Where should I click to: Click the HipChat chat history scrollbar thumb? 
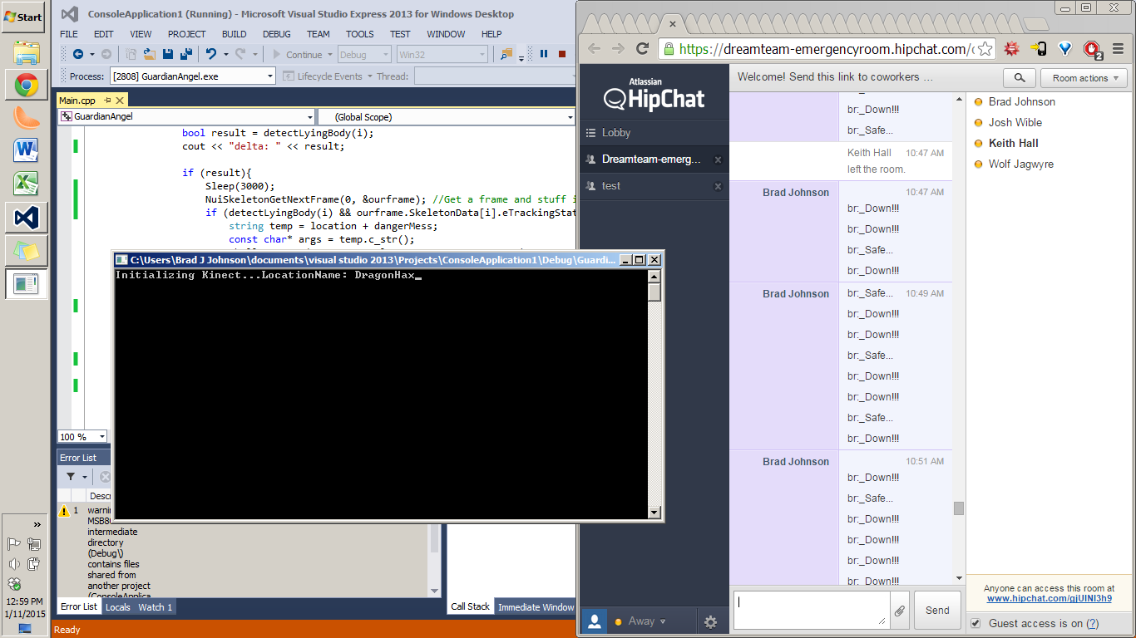pos(959,508)
